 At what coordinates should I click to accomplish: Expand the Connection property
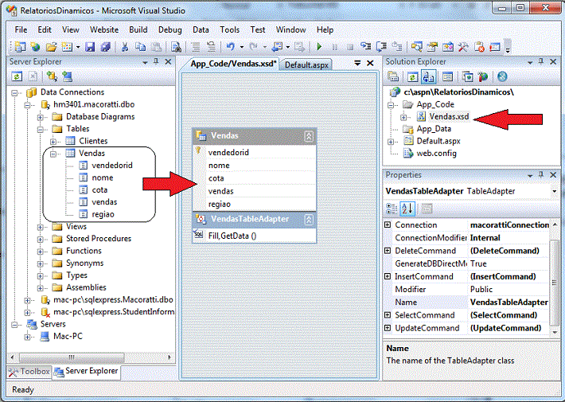(388, 225)
